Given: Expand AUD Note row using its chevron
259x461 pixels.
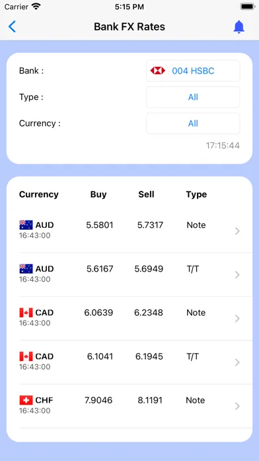Looking at the screenshot, I should pyautogui.click(x=238, y=231).
